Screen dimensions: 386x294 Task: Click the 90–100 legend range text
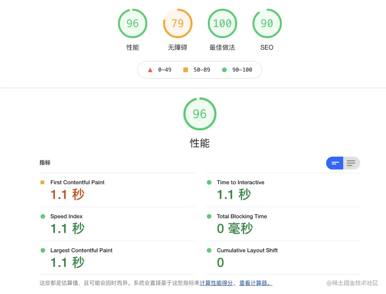(x=242, y=70)
